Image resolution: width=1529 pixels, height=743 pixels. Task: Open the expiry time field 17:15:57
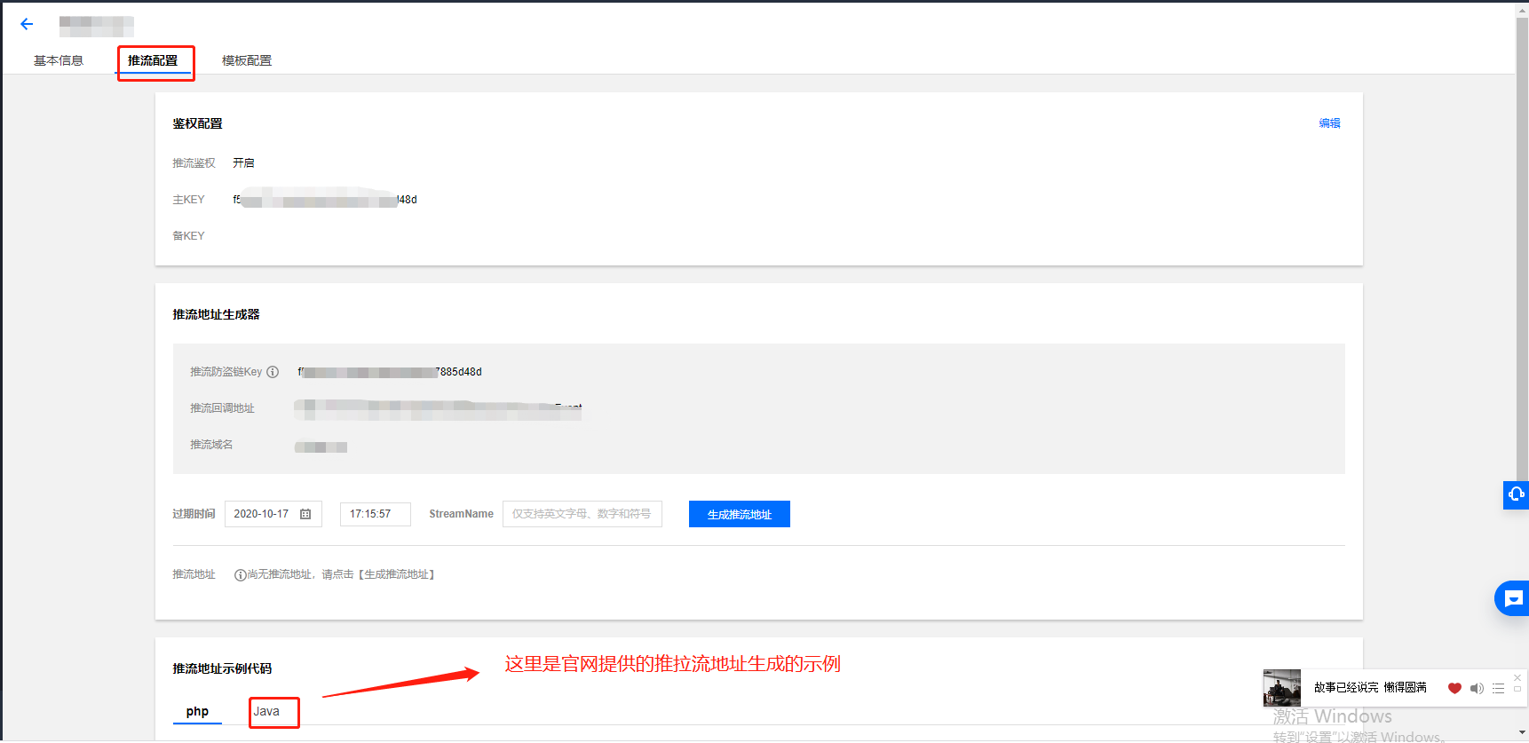coord(376,514)
